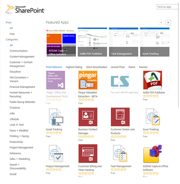The height and width of the screenshot is (184, 180).
Task: Go to next featured apps
Action: (168, 22)
